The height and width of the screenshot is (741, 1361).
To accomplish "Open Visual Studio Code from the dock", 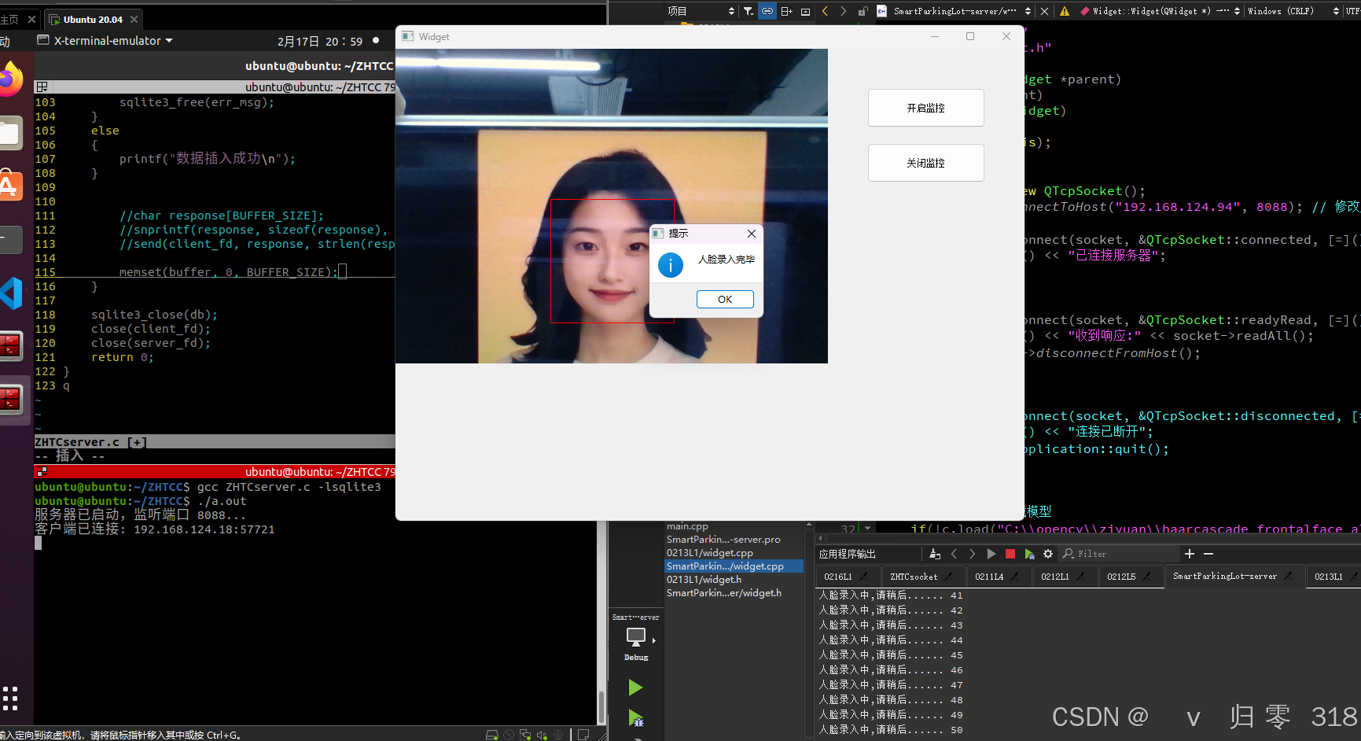I will coord(11,293).
